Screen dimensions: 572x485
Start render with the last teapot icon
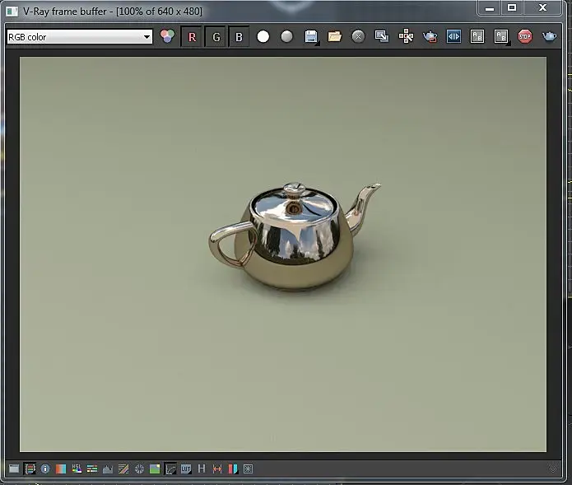tap(549, 37)
